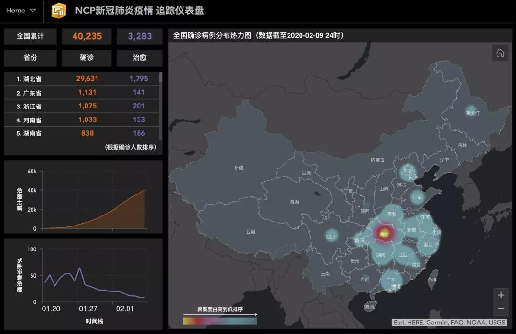Click the Hubei red hotspot on map

[x=384, y=234]
